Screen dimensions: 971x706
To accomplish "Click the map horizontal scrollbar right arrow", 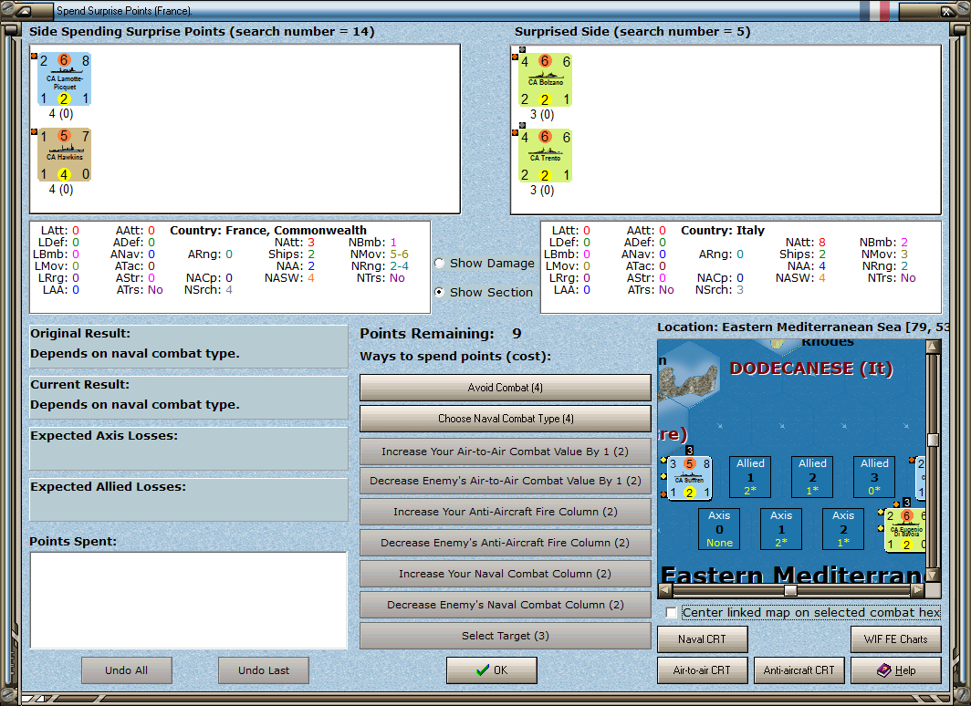I will click(919, 590).
